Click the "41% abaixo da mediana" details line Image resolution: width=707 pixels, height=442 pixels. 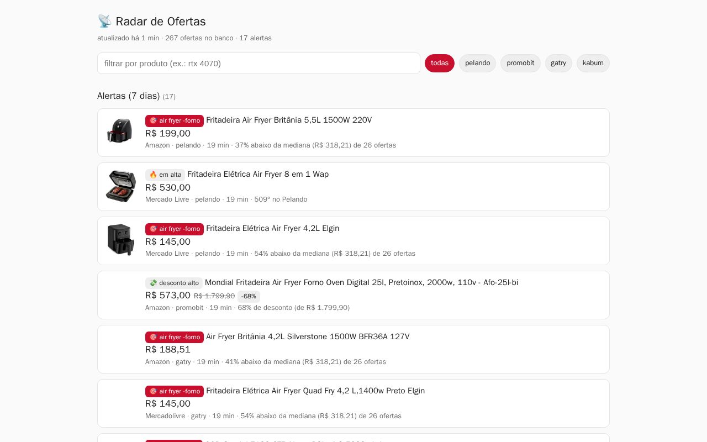[266, 362]
